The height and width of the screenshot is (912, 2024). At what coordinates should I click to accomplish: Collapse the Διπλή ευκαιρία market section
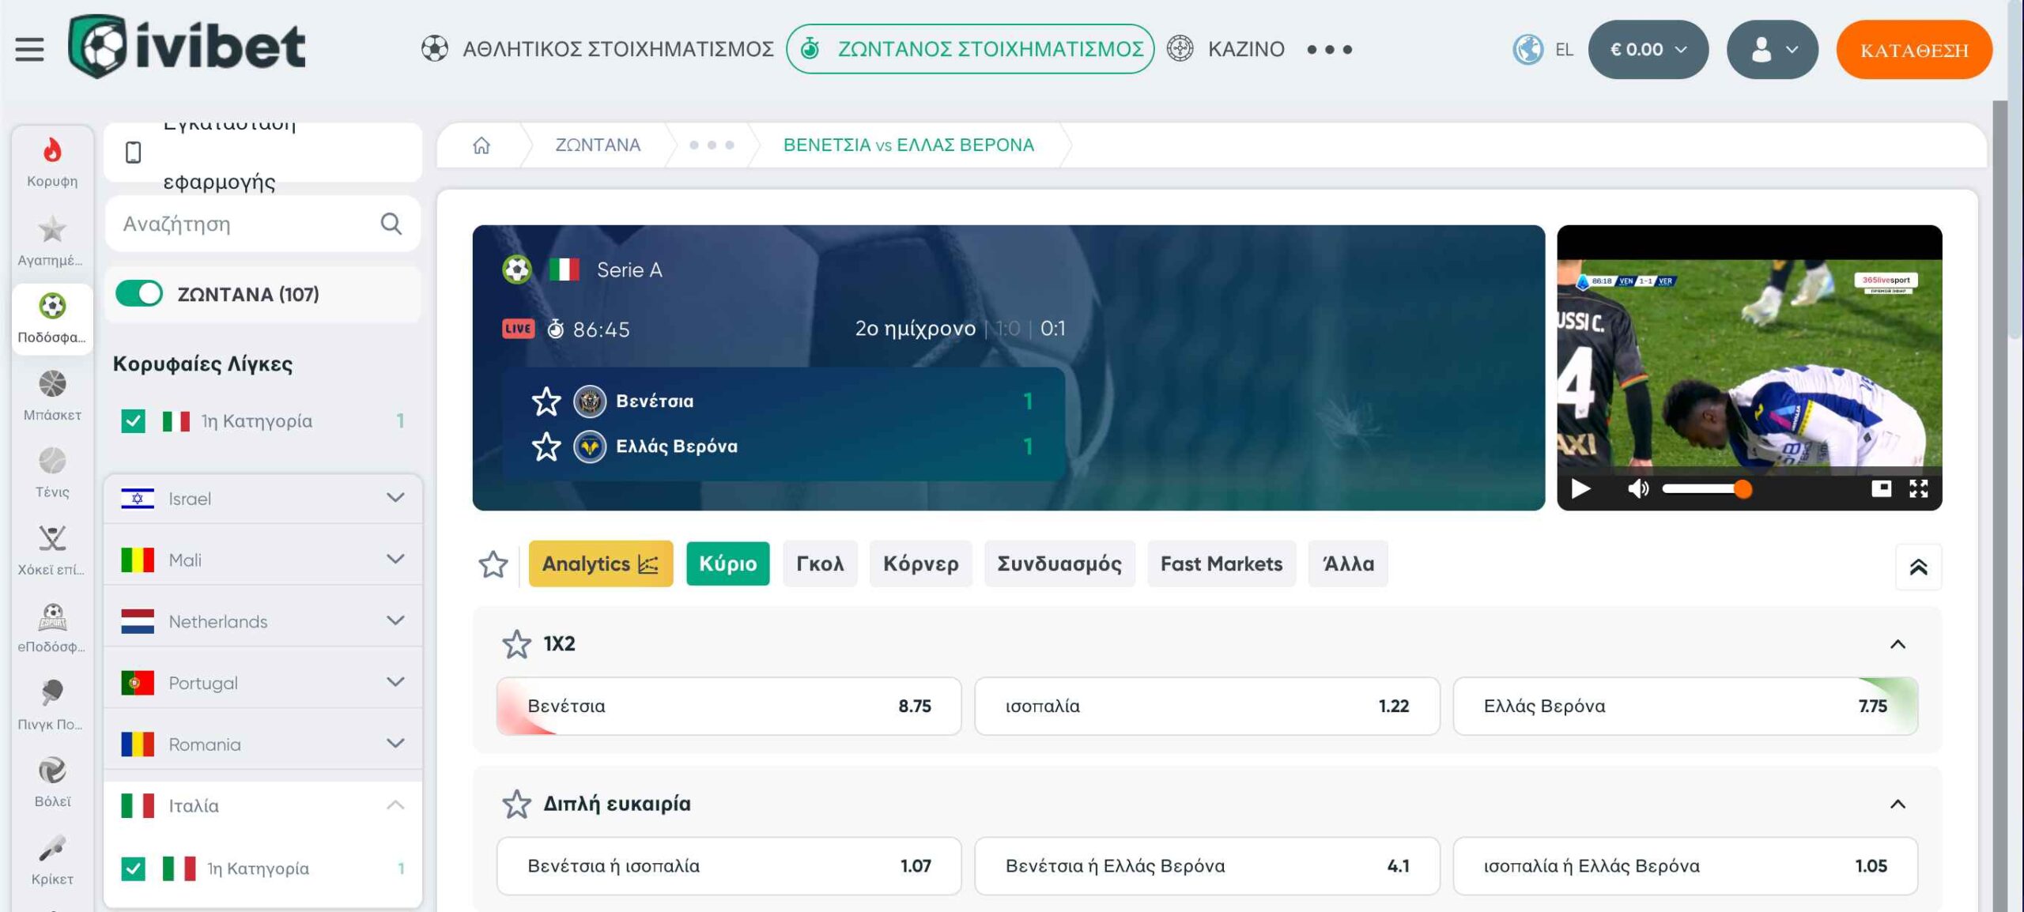tap(1897, 804)
